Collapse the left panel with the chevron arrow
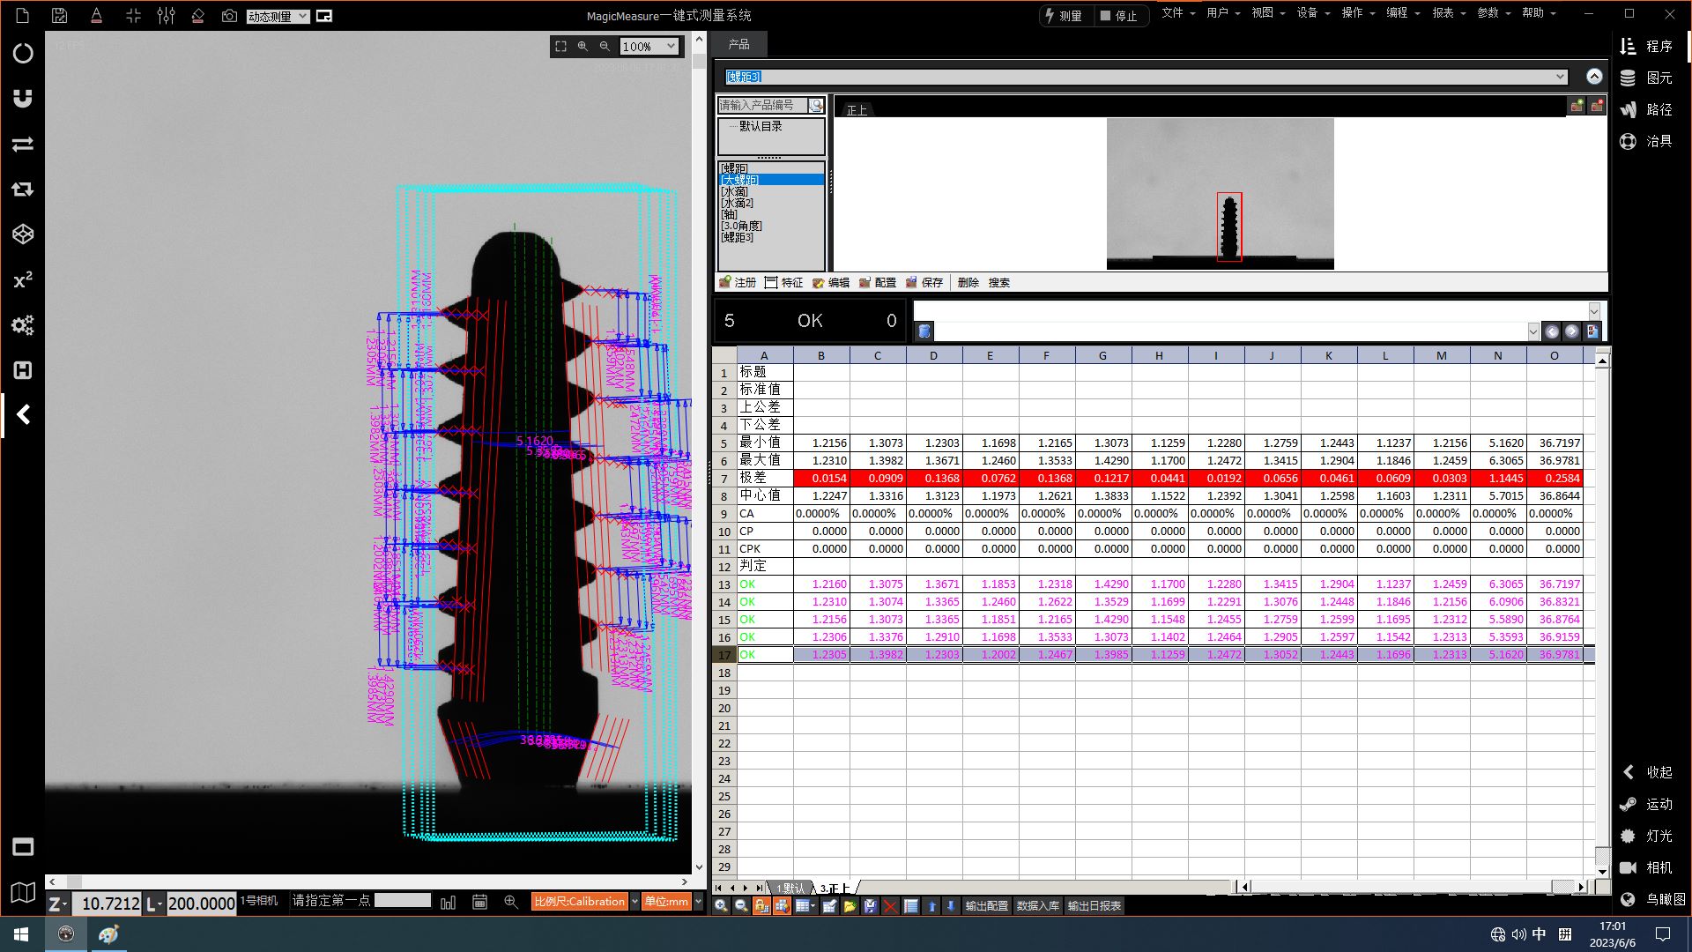 pyautogui.click(x=23, y=415)
